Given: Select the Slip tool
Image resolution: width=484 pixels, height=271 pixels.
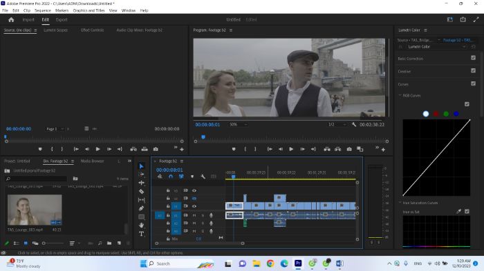Looking at the screenshot, I should [x=141, y=200].
